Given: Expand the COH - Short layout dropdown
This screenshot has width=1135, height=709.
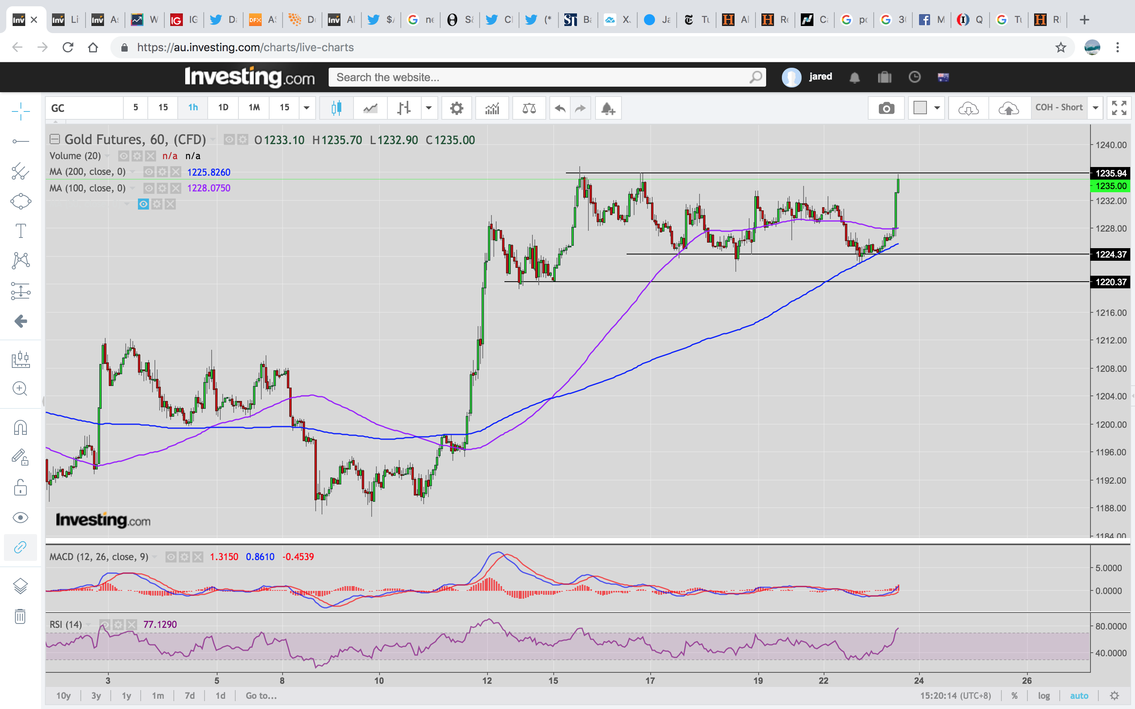Looking at the screenshot, I should point(1096,108).
